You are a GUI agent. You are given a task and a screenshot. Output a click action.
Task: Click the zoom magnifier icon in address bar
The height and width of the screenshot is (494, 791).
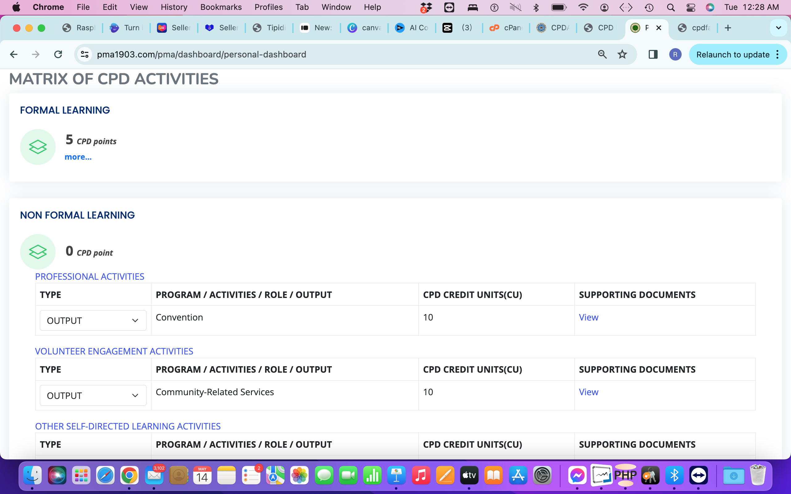[602, 54]
